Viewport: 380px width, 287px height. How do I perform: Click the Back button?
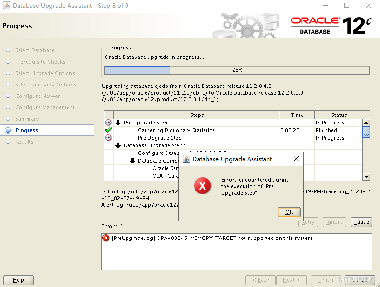point(261,280)
